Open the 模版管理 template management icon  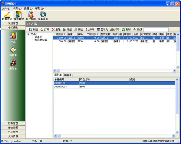19,16
